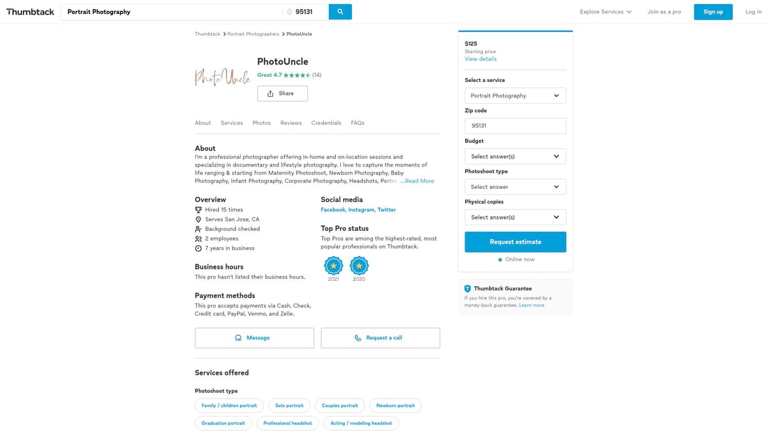The width and height of the screenshot is (768, 432).
Task: Click the 2021 Top Pro badge
Action: 333,266
